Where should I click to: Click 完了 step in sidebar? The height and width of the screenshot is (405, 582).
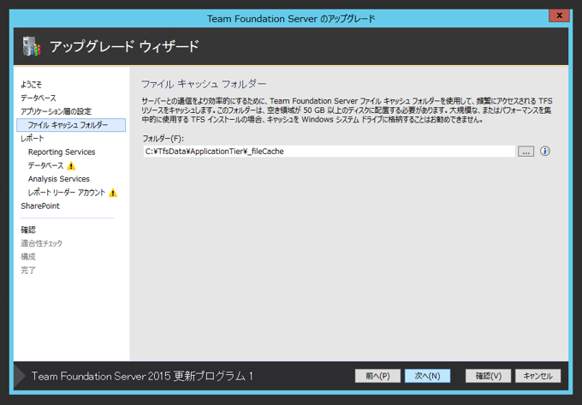[x=28, y=271]
